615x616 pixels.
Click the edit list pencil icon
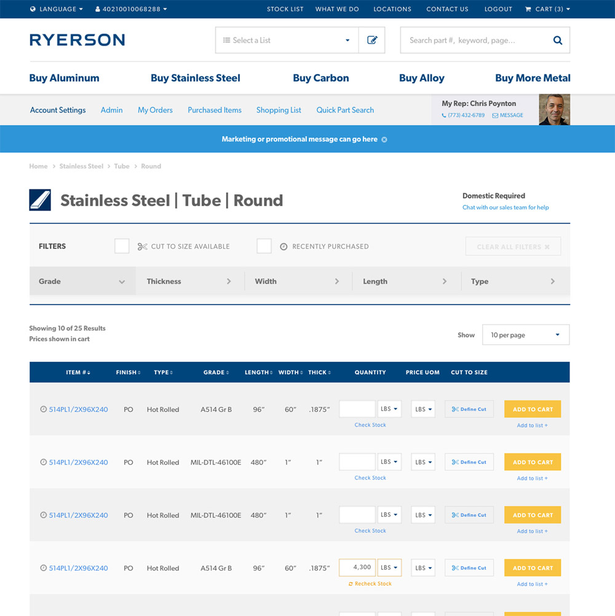coord(372,40)
